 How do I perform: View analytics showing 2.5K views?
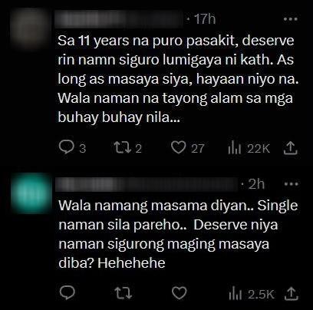click(x=252, y=294)
